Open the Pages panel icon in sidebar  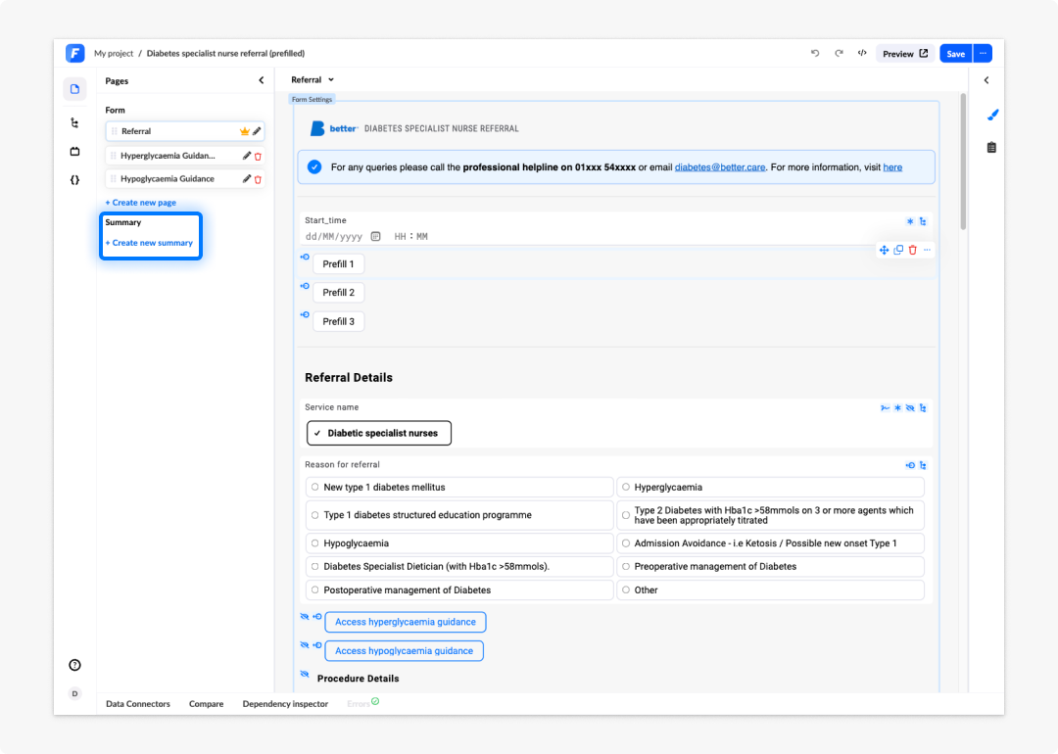point(74,89)
